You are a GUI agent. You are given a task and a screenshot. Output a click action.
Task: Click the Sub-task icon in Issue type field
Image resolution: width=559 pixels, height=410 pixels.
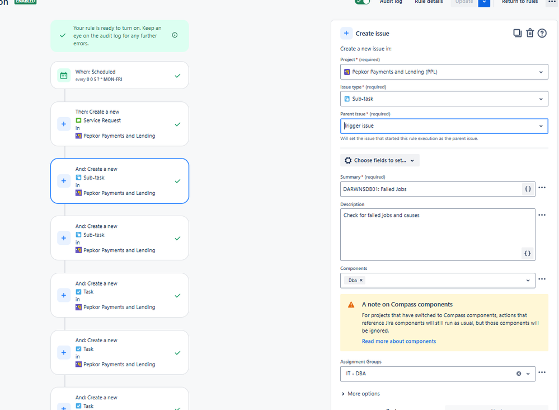click(x=347, y=99)
